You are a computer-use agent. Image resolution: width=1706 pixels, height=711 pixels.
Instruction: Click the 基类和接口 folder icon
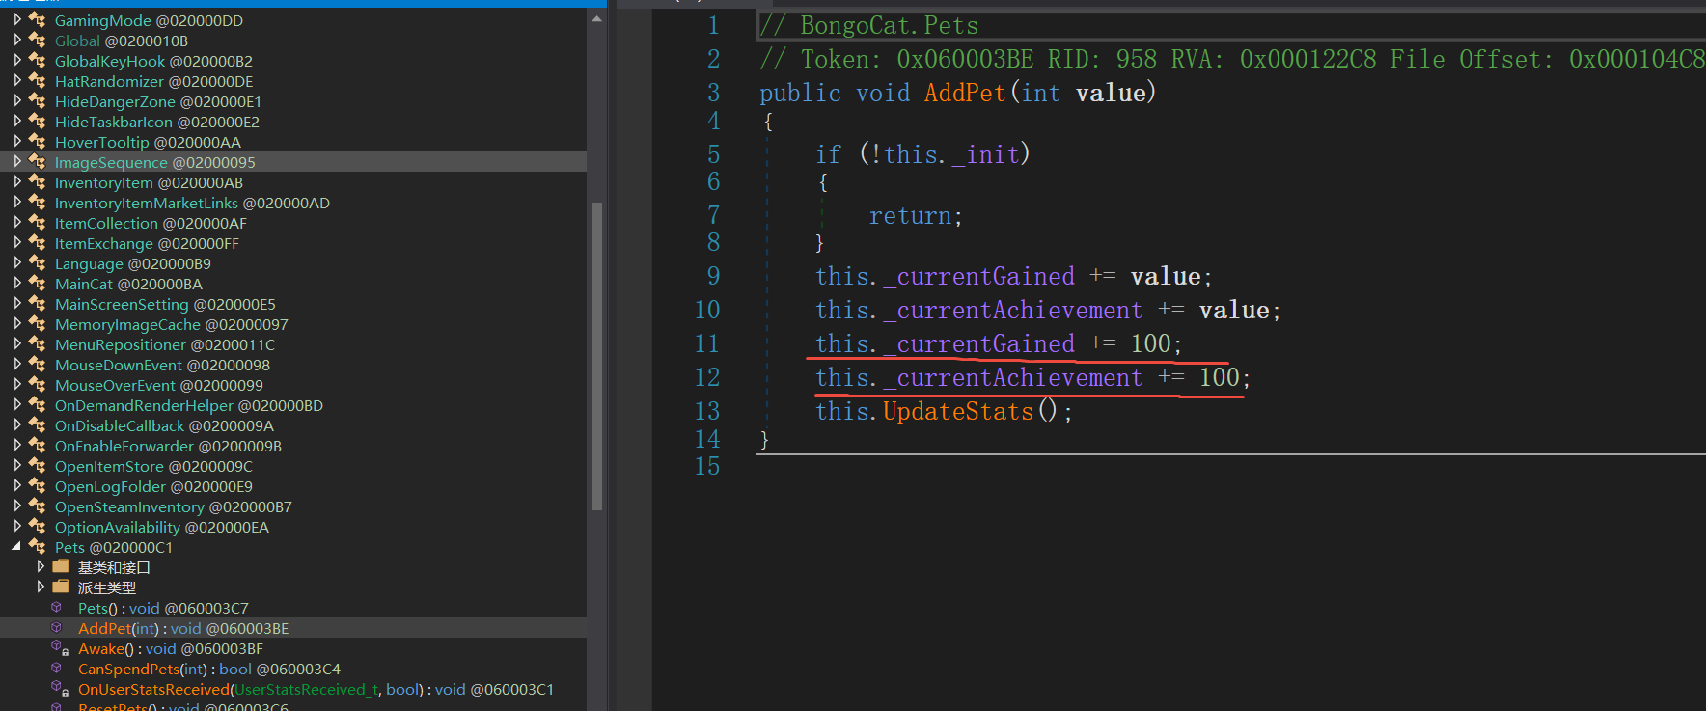(x=61, y=567)
